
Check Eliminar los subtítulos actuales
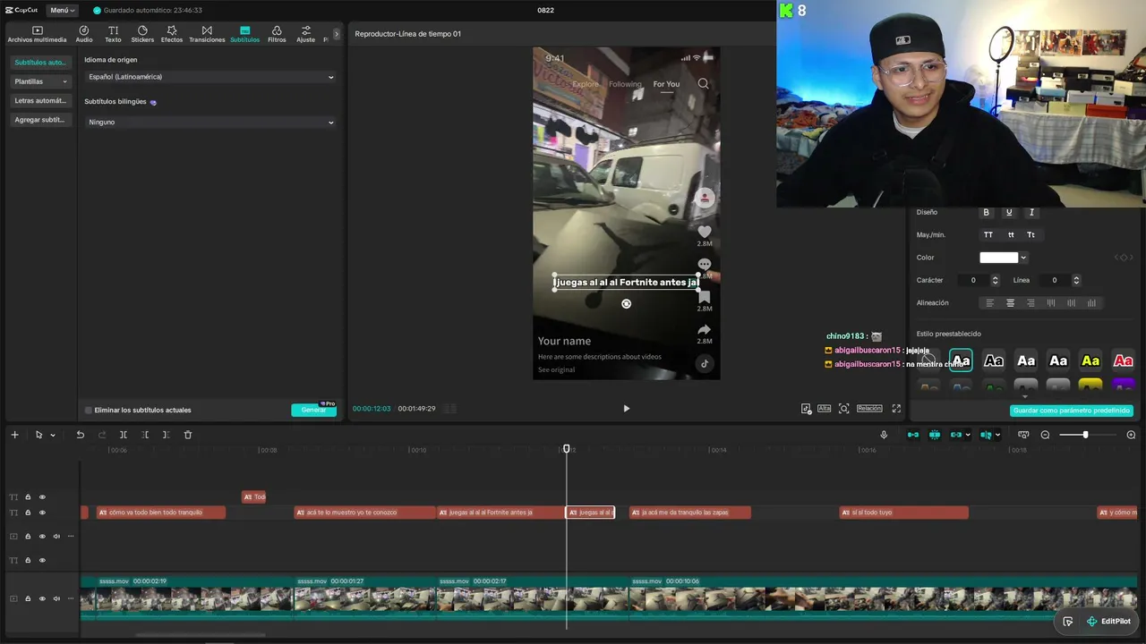tap(89, 410)
